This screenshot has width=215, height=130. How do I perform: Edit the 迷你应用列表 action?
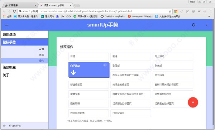(89, 113)
